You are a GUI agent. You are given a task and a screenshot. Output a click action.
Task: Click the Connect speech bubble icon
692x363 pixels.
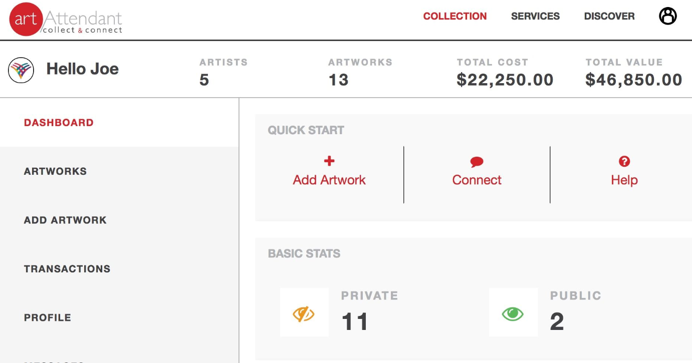[477, 162]
